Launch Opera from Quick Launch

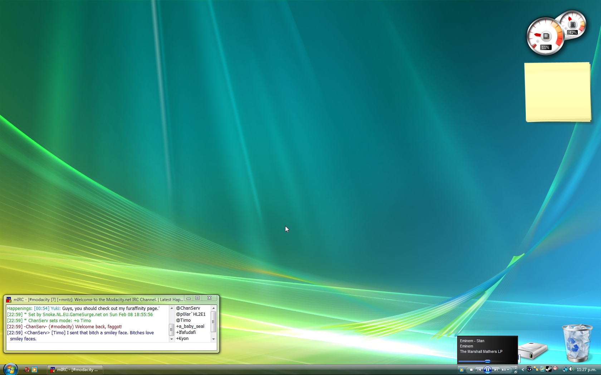(26, 370)
